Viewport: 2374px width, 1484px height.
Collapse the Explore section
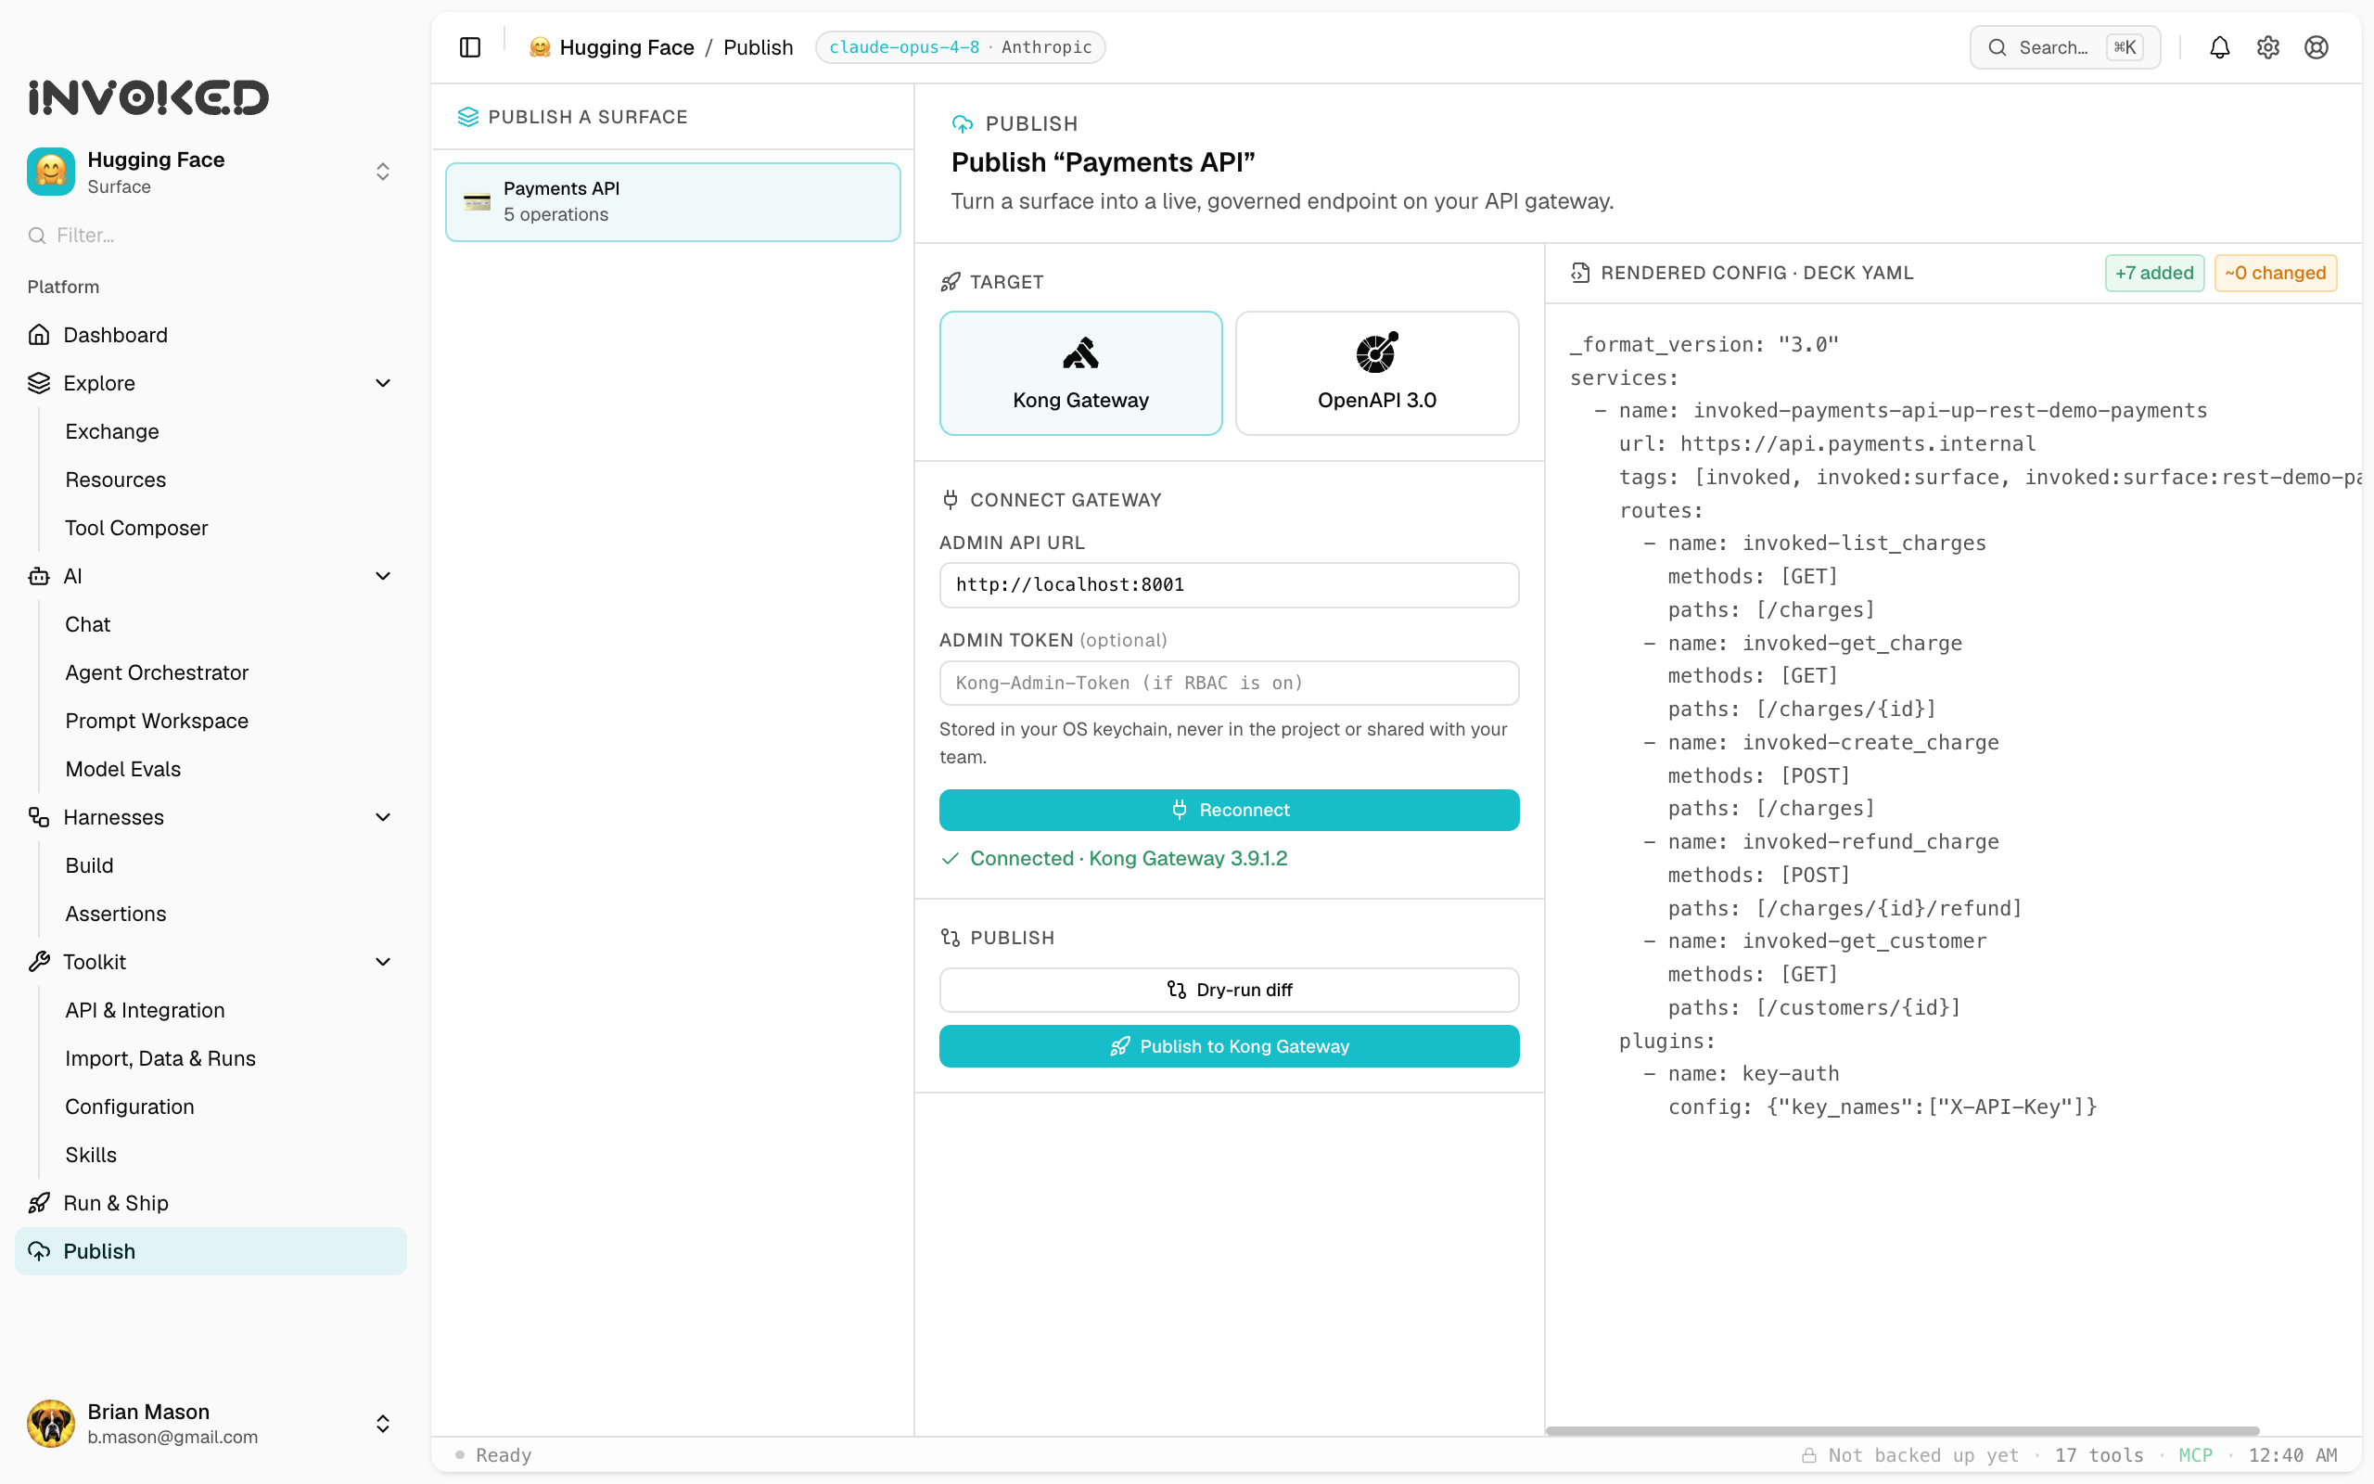click(383, 383)
